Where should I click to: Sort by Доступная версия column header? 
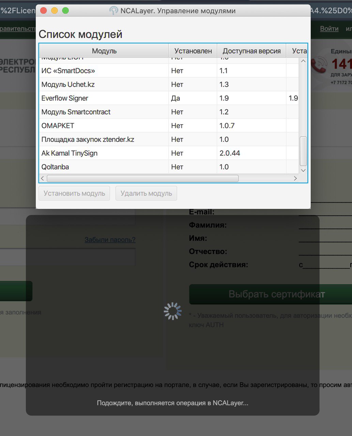pyautogui.click(x=251, y=51)
